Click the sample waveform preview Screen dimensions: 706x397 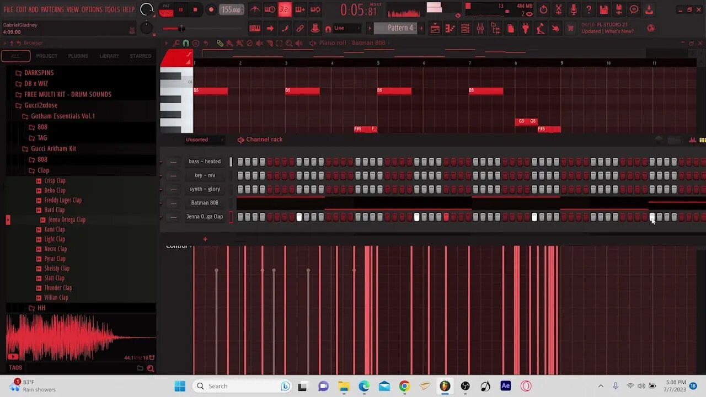(81, 337)
